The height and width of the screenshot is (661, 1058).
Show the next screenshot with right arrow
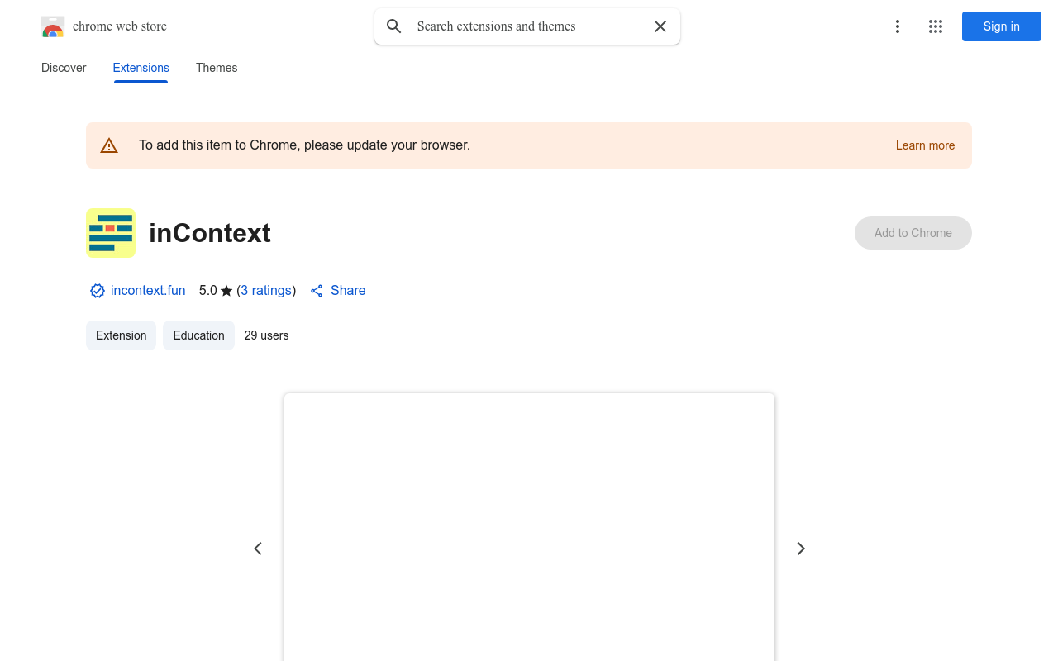[x=800, y=549]
